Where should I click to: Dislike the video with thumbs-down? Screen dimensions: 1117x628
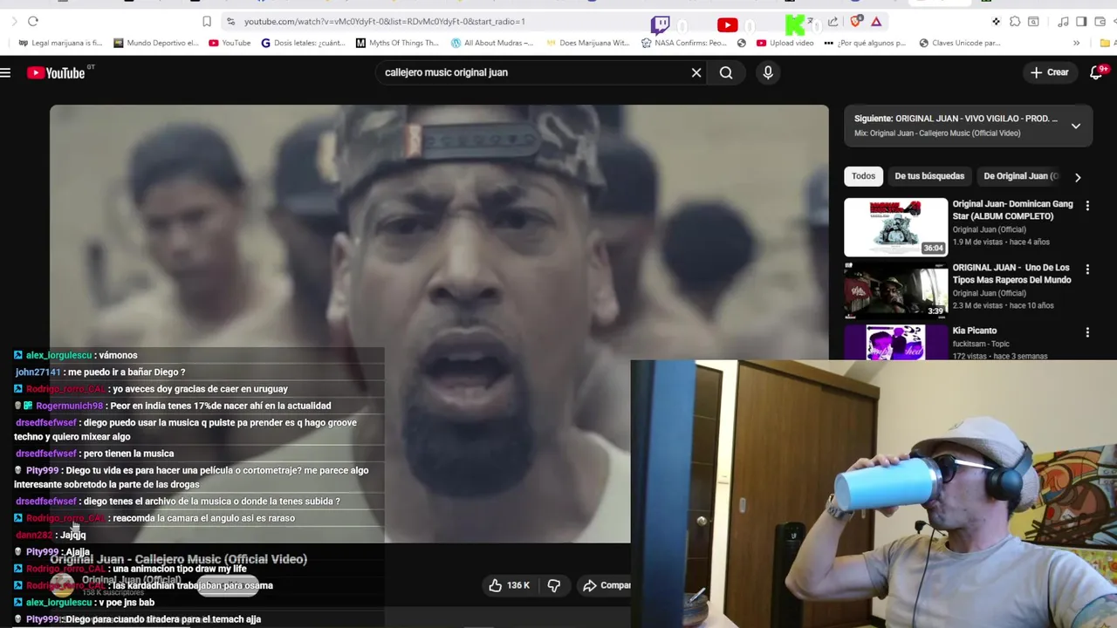(x=554, y=585)
